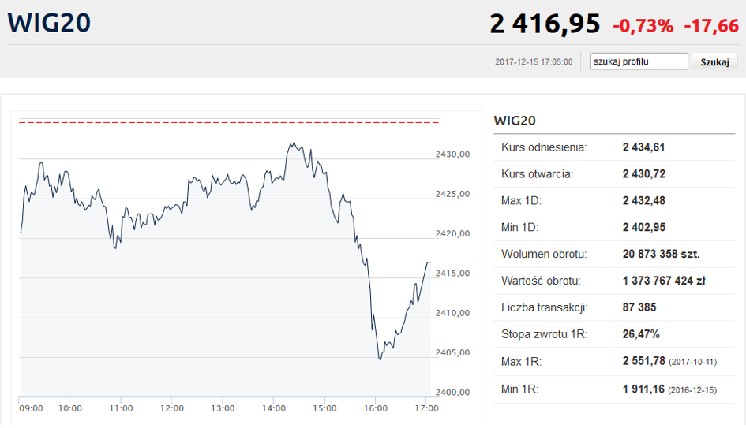Click the 2405,00 price axis label
Screen dimensions: 746x428
pos(452,352)
